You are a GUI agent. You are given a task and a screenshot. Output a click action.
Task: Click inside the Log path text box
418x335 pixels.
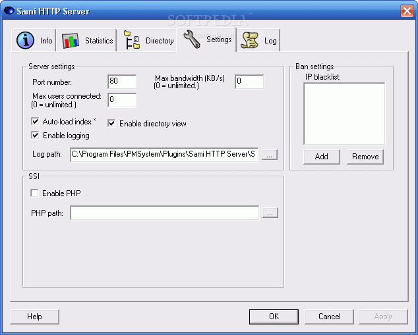click(164, 154)
